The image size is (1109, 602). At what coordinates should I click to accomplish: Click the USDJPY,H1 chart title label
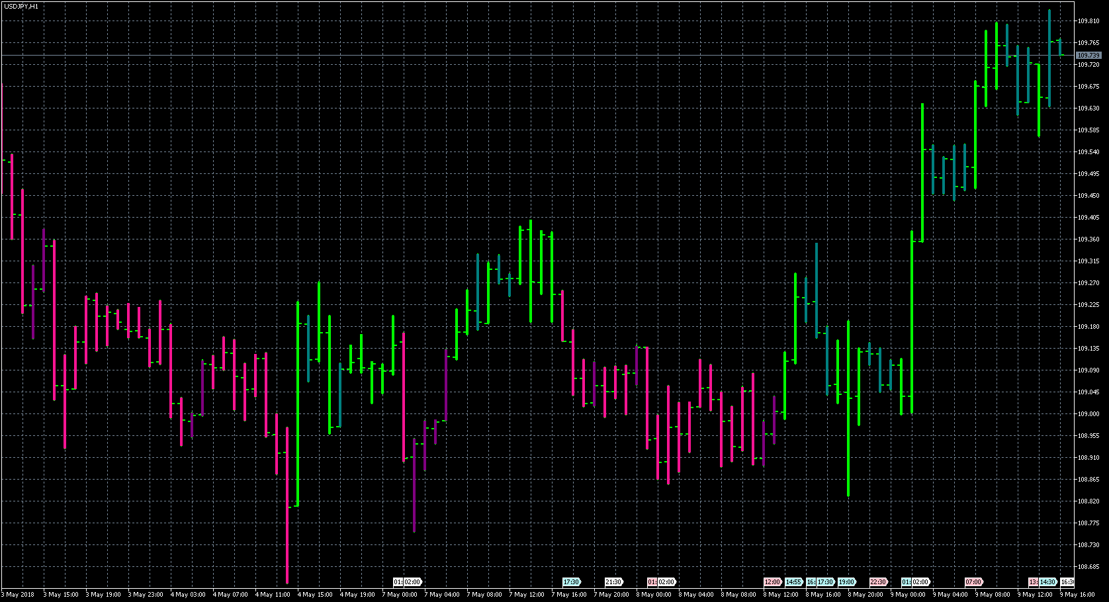pos(21,6)
